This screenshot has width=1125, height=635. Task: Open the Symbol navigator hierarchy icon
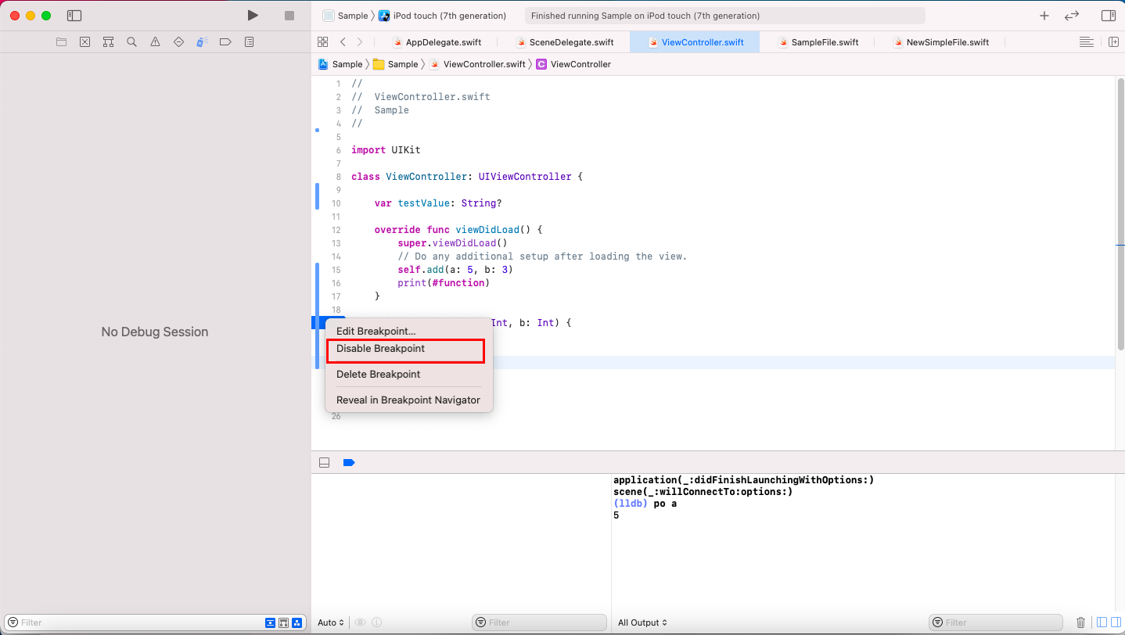[108, 41]
